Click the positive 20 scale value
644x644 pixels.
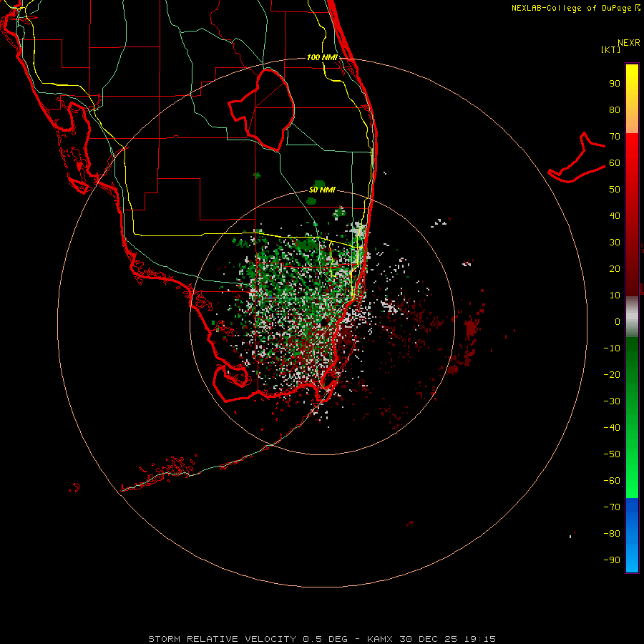(615, 268)
